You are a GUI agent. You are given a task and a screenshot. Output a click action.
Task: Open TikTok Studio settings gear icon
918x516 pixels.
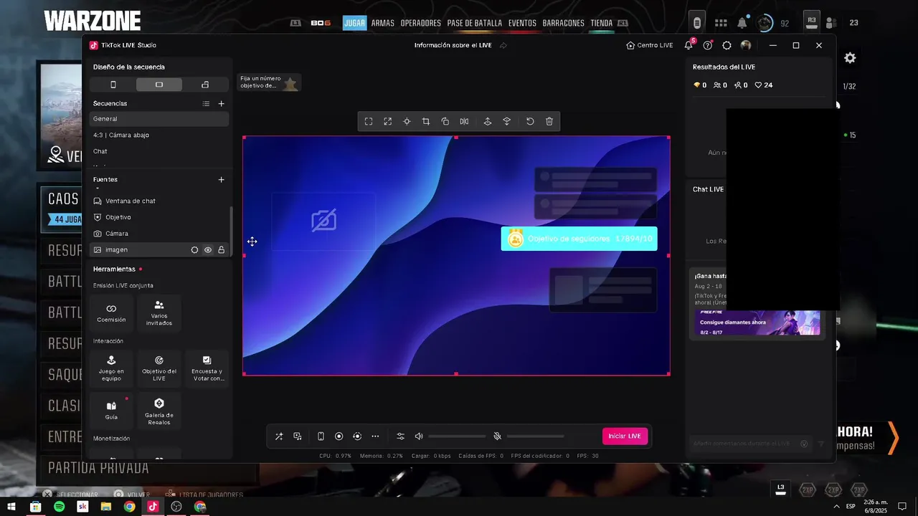(x=727, y=45)
